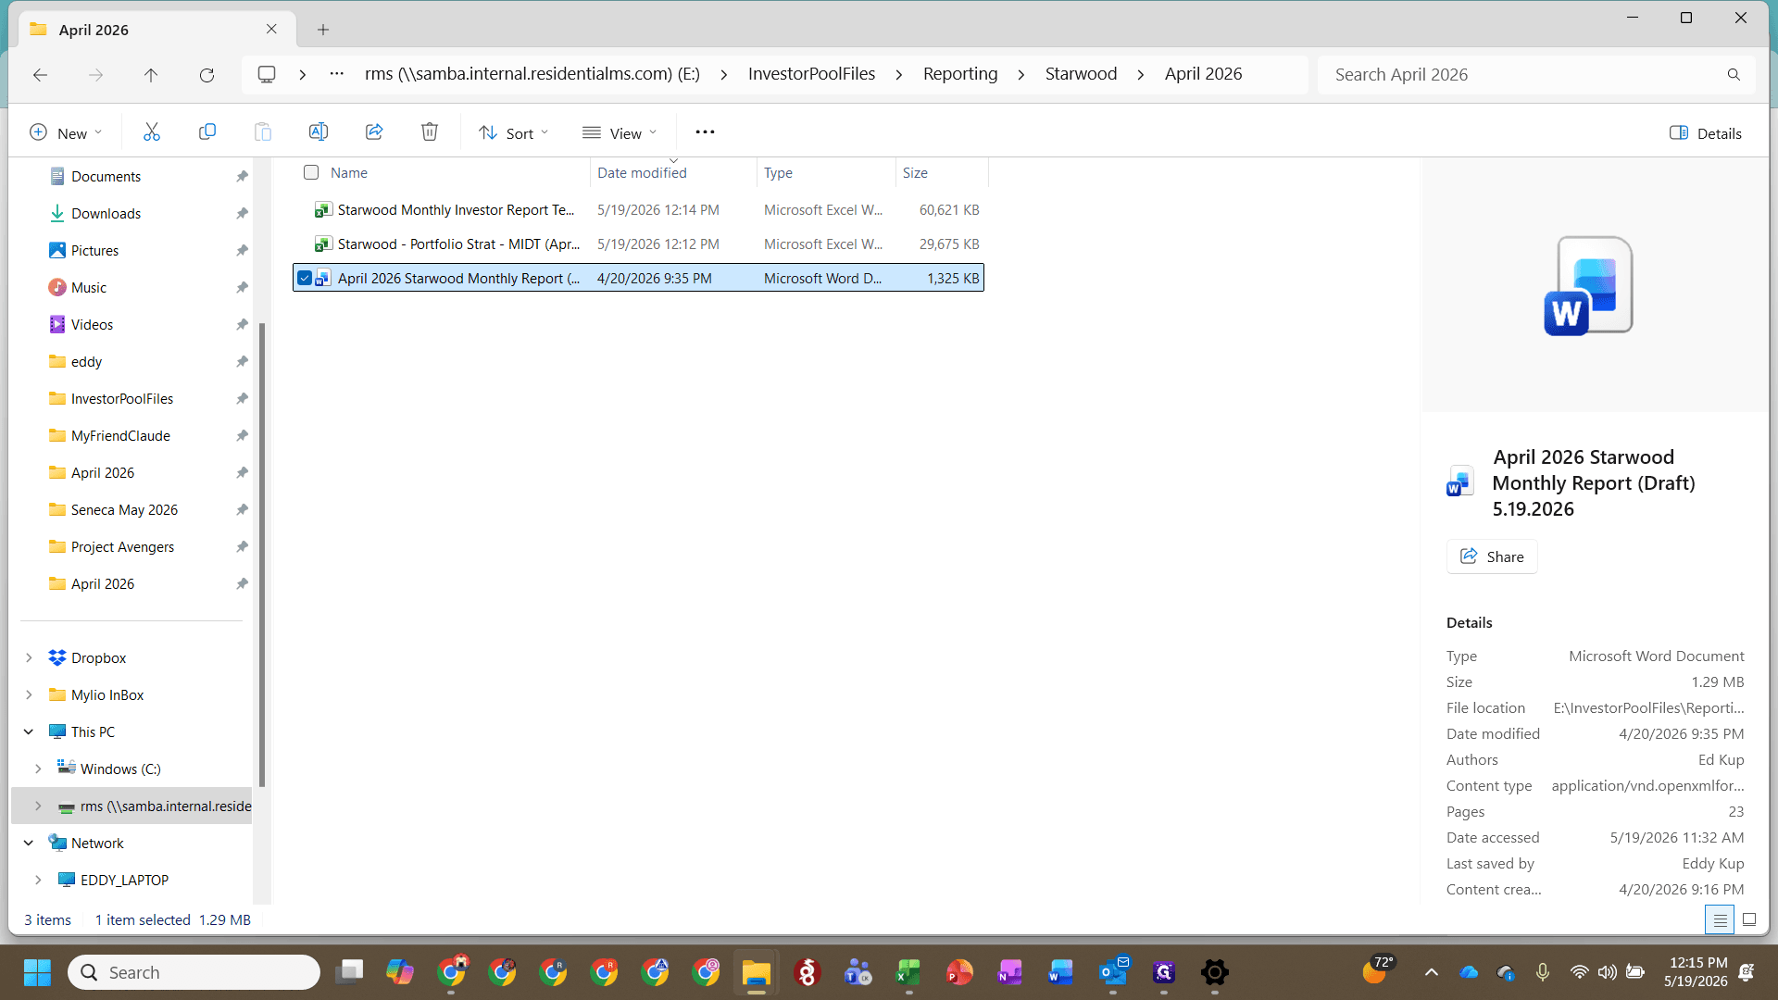1778x1000 pixels.
Task: Collapse the This PC tree node
Action: 29,731
